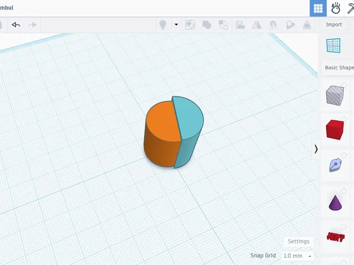Pick the red Box shape
Screen dimensions: 354x265
pyautogui.click(x=335, y=130)
